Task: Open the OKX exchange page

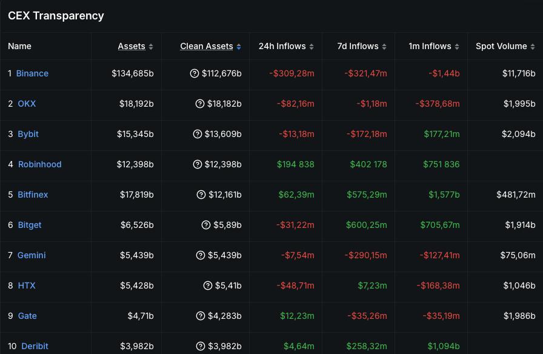Action: pyautogui.click(x=27, y=104)
